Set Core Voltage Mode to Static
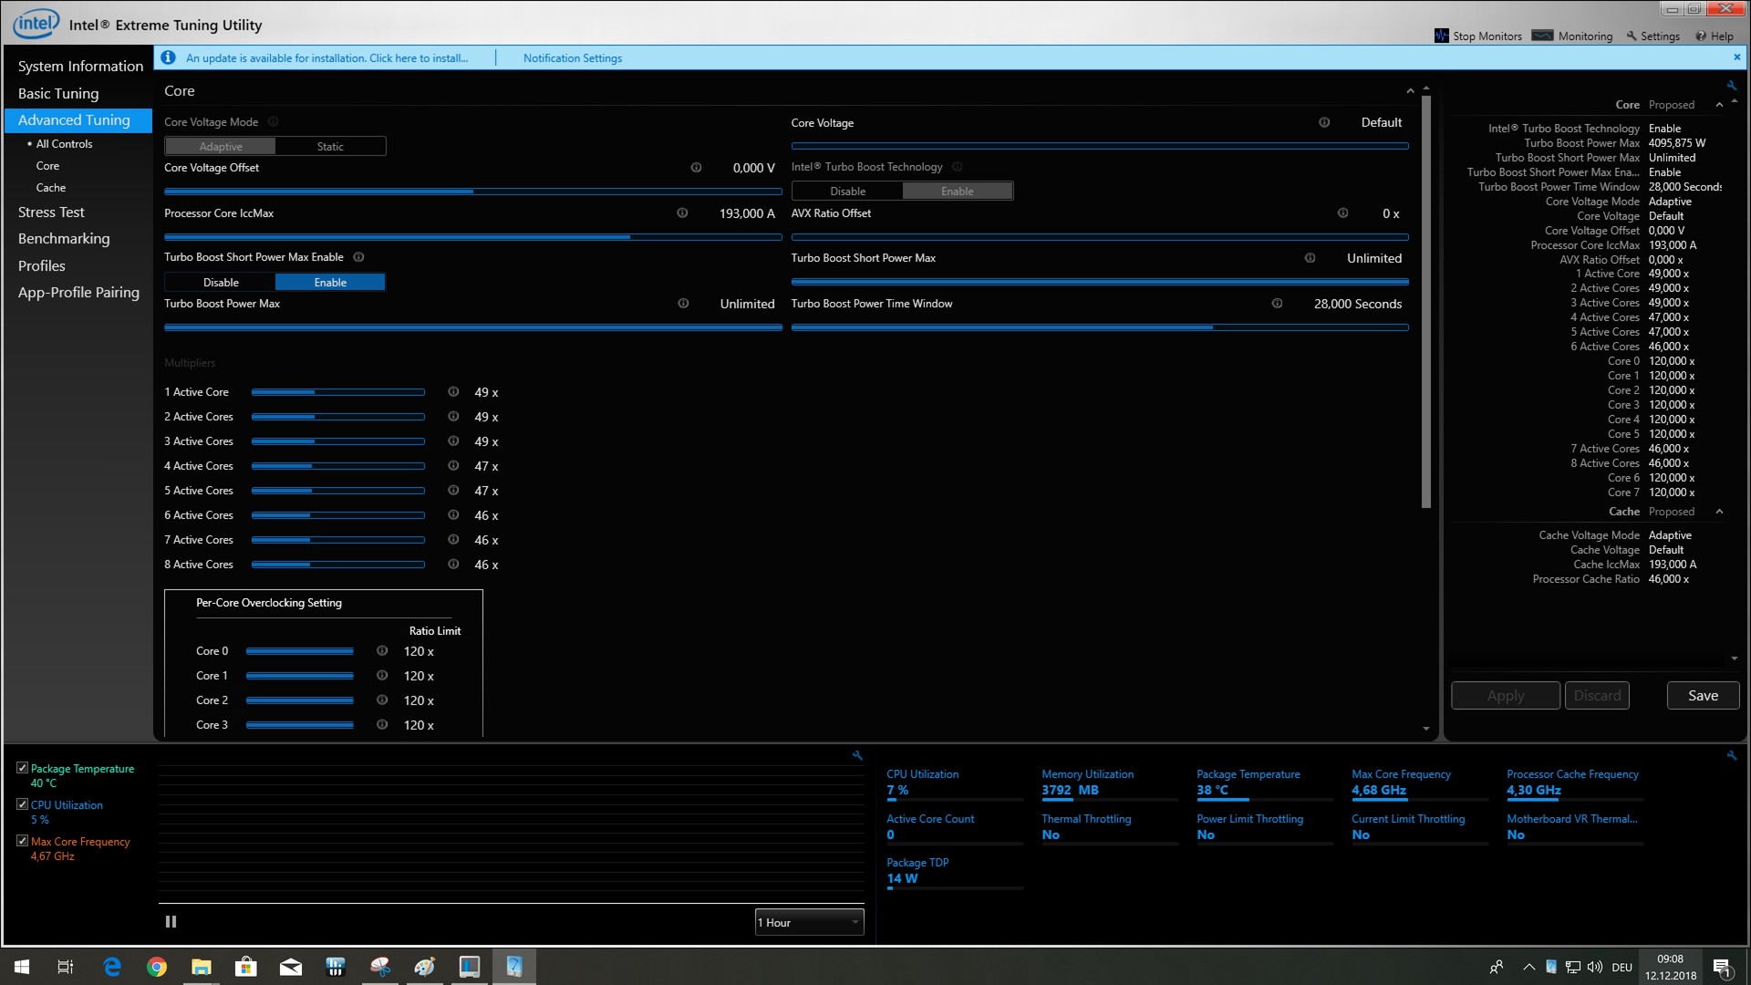This screenshot has height=985, width=1751. point(330,146)
